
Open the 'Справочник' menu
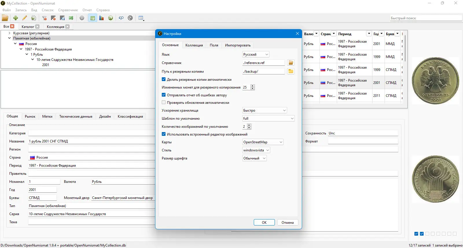point(68,10)
